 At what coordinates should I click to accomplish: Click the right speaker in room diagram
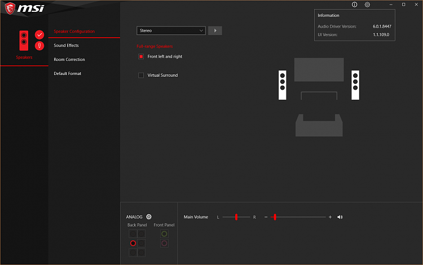point(355,85)
